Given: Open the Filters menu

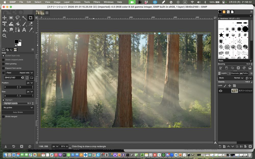Looking at the screenshot, I should point(97,2).
